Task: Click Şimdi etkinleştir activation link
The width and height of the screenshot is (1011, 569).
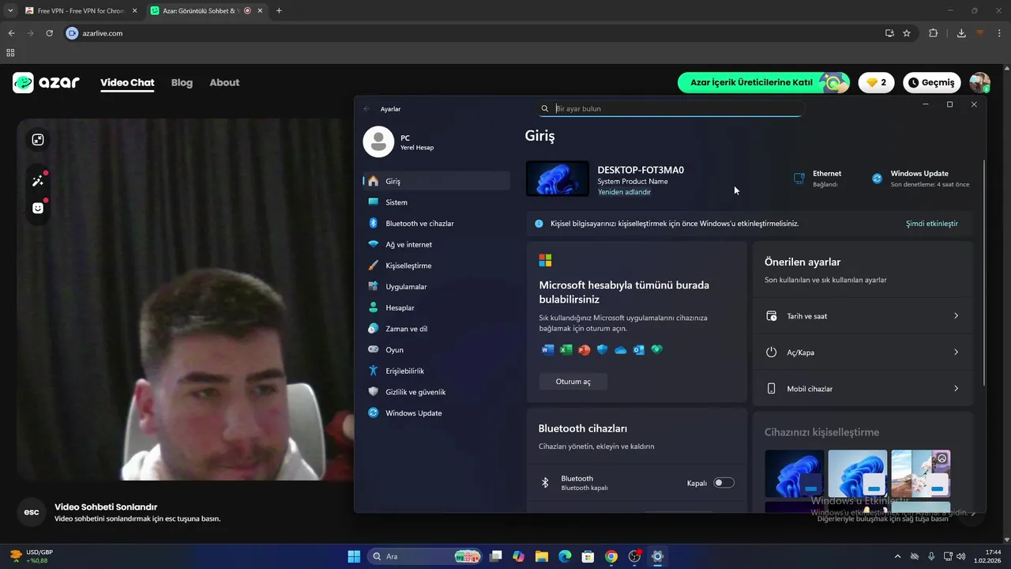Action: click(x=932, y=224)
